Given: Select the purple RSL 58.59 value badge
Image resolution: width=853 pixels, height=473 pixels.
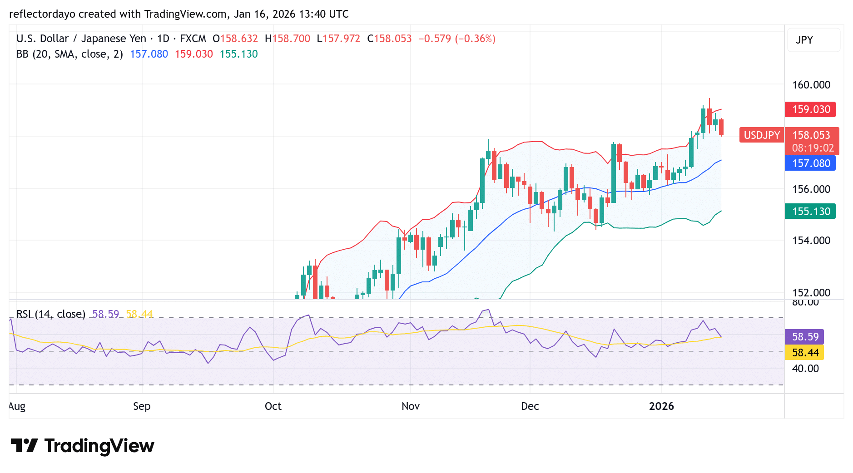Looking at the screenshot, I should [x=805, y=336].
